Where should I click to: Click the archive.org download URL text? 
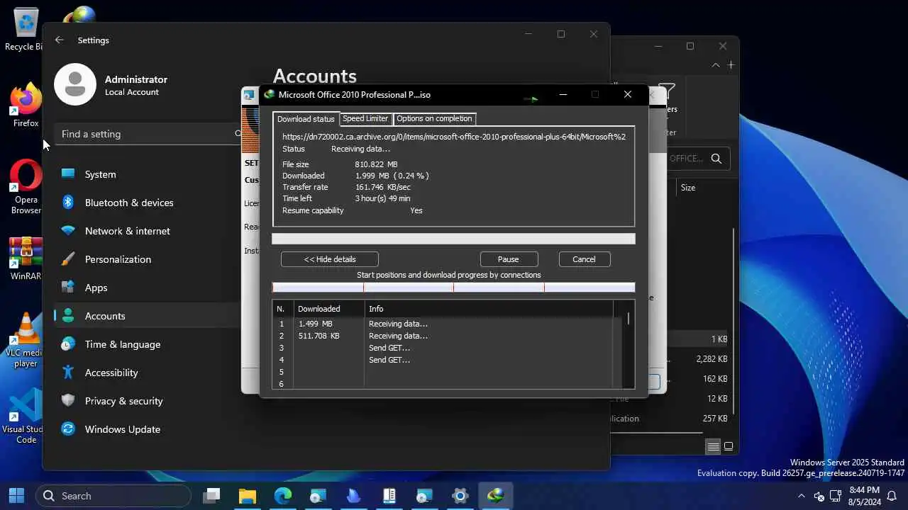click(x=454, y=137)
